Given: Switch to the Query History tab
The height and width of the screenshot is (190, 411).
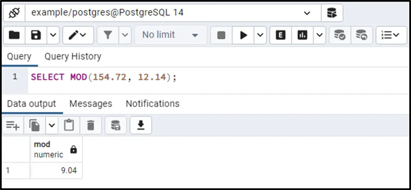Looking at the screenshot, I should [x=73, y=56].
